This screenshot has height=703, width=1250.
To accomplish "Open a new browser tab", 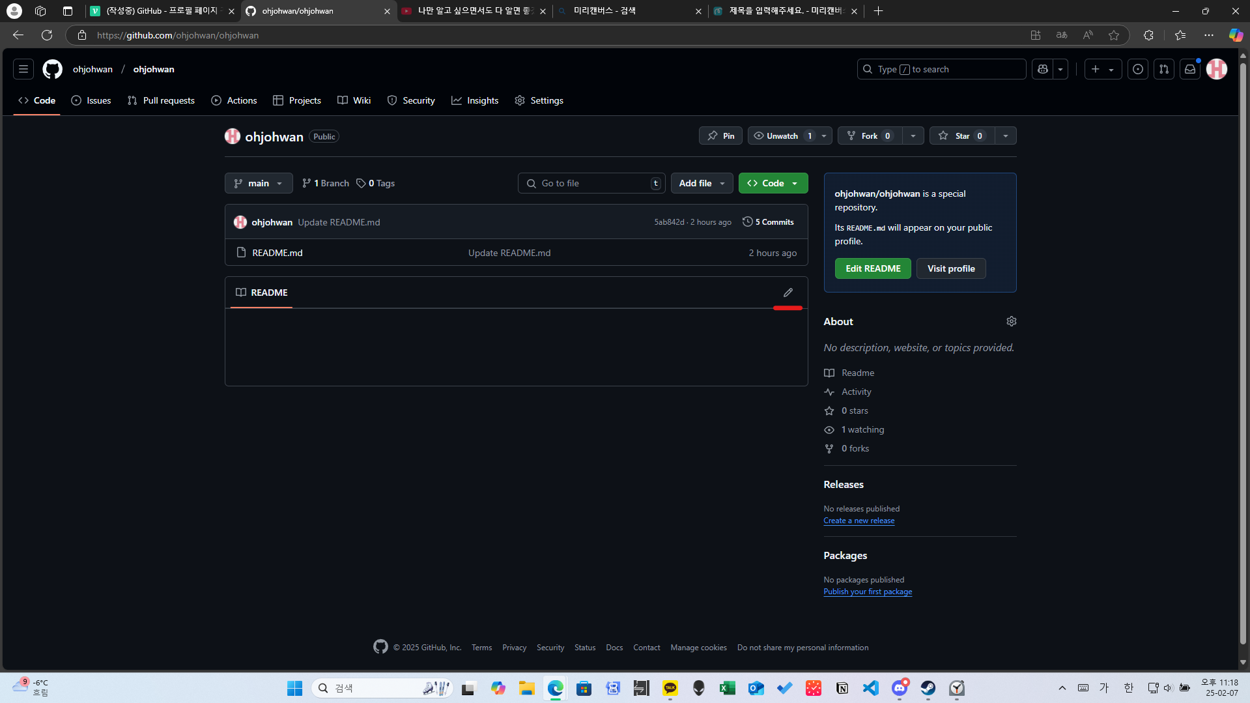I will click(879, 11).
